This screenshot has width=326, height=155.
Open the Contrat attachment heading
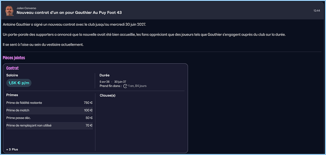(x=13, y=68)
